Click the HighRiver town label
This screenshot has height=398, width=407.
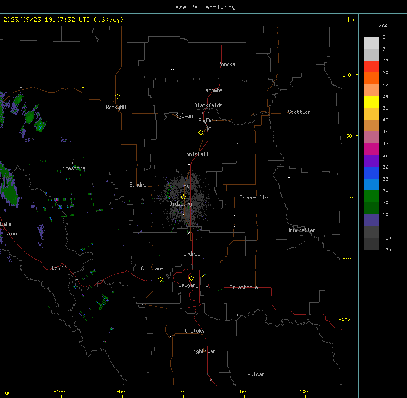point(203,351)
